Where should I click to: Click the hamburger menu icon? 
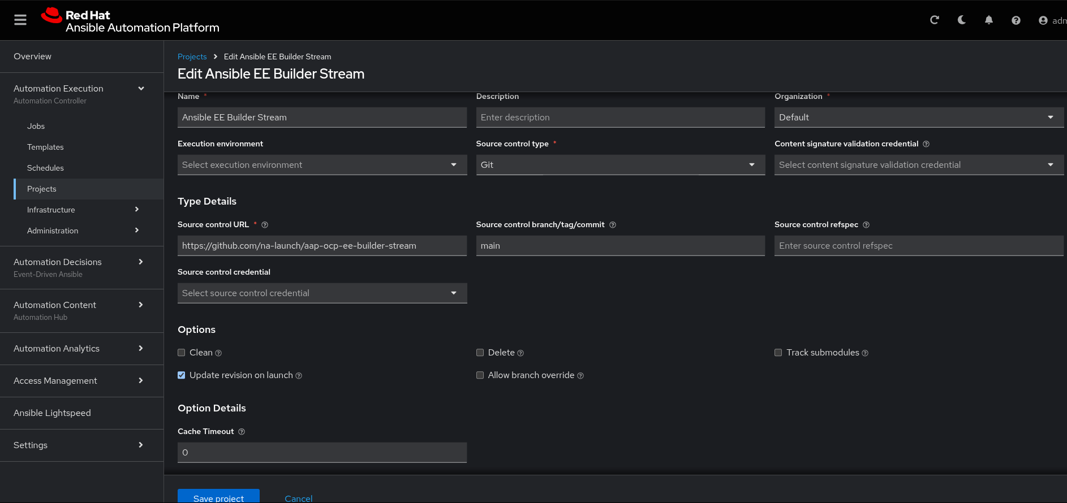point(20,20)
